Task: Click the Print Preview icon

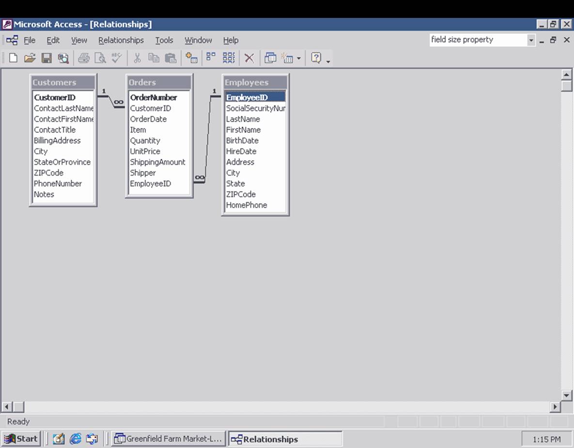Action: point(100,58)
